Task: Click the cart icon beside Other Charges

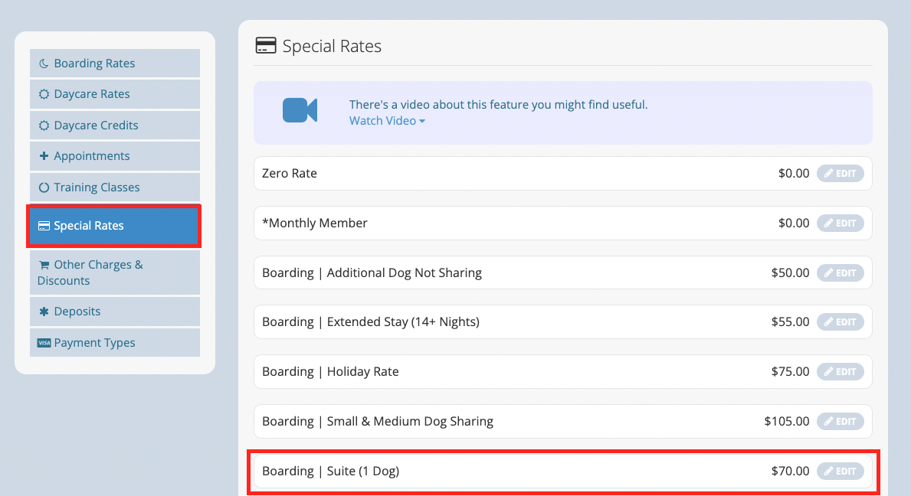Action: (44, 265)
